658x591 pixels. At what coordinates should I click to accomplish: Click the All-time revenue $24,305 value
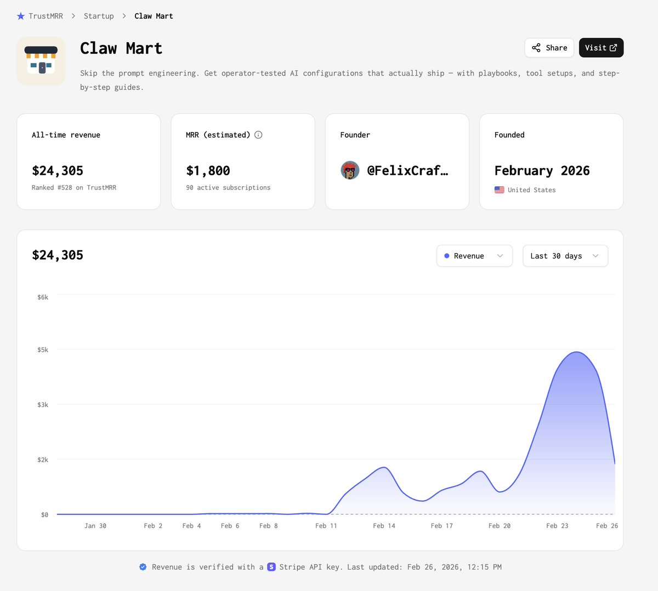(x=58, y=171)
